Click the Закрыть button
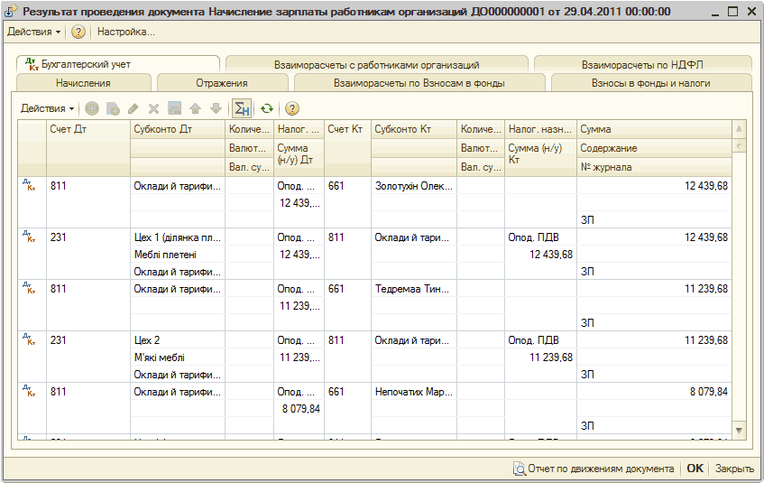Viewport: 764px width, 483px height. point(734,469)
